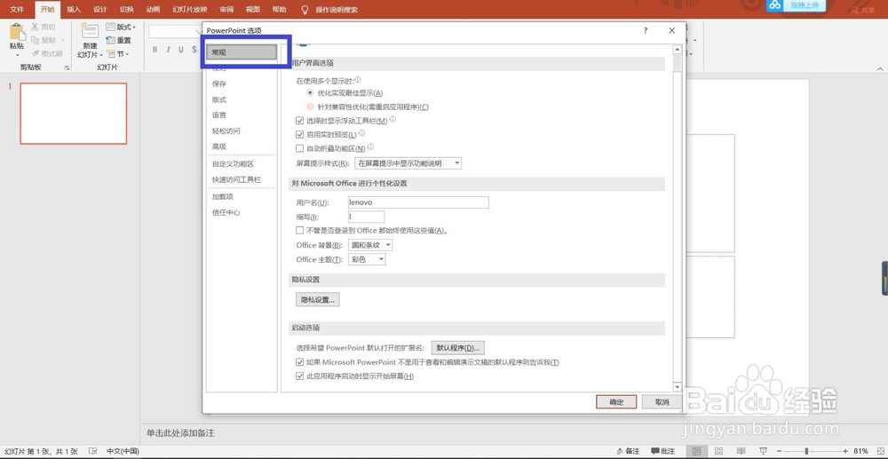Click the accessibility check status bar icon

click(92, 451)
